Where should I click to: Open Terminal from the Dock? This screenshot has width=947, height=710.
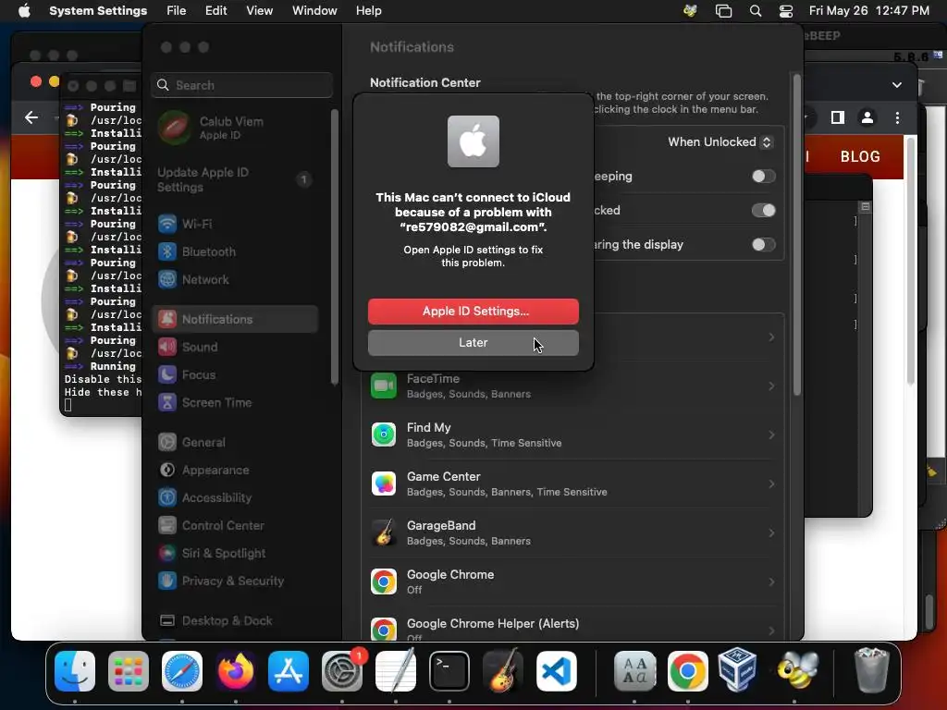point(449,671)
